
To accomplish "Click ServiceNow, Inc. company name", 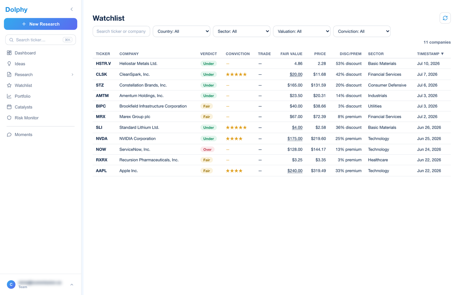I will click(x=135, y=150).
